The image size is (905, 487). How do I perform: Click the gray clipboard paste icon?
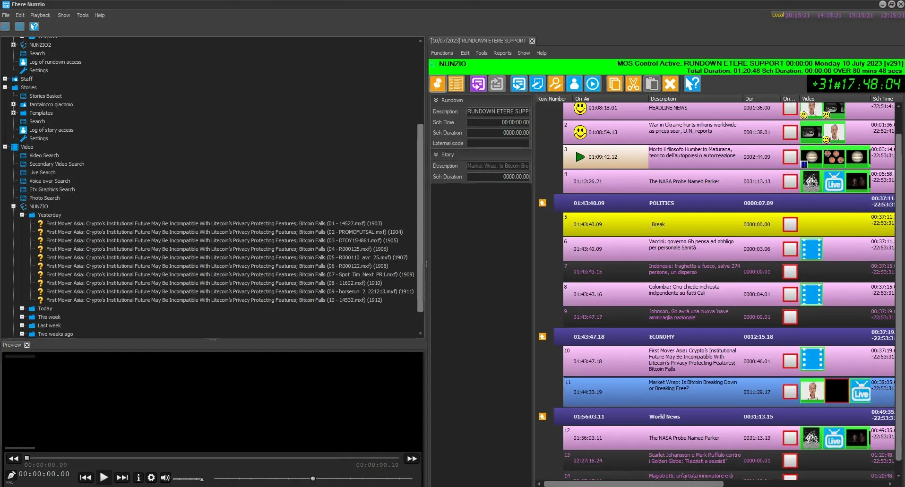pos(652,84)
